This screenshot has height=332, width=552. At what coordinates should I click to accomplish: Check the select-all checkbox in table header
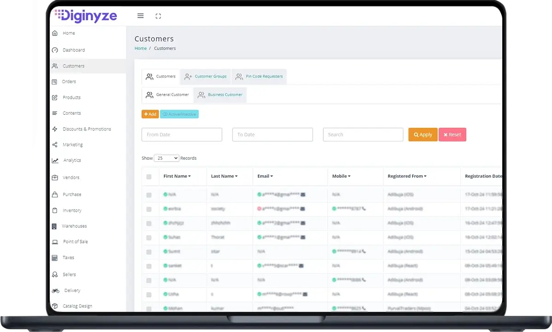click(x=149, y=177)
